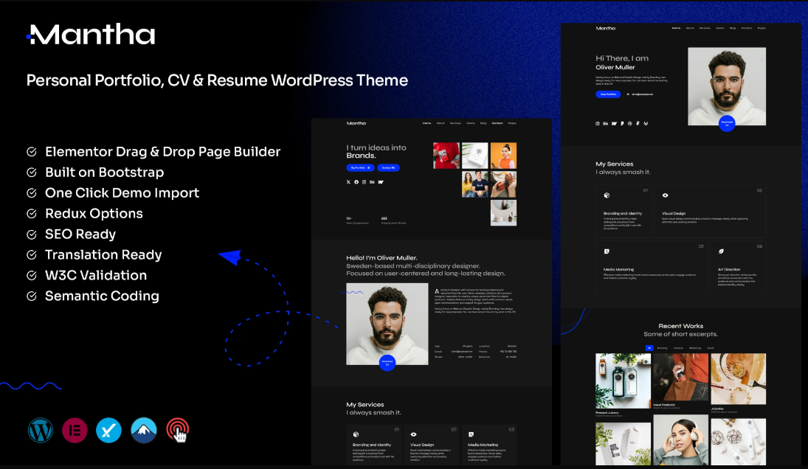Click "Personal Portfolio, CV & Resume WordPress Theme" heading

[217, 80]
